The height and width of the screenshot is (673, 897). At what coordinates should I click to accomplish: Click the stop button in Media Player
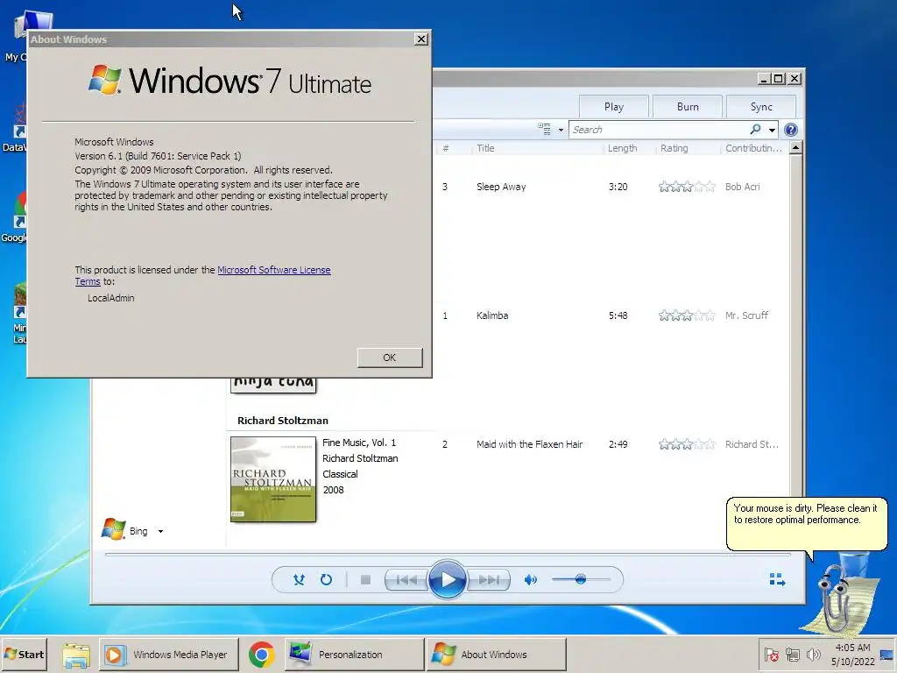pos(365,580)
